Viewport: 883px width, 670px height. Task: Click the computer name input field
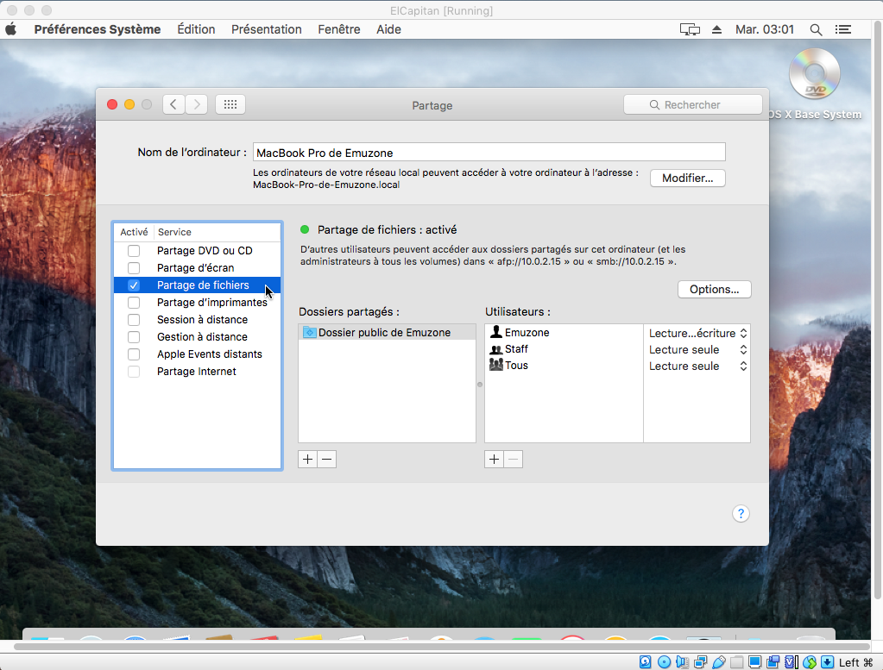[x=489, y=153]
